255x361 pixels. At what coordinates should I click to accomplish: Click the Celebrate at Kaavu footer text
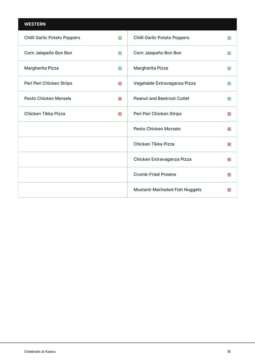pos(40,352)
